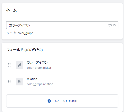Click the 40のうち2 field count text
The height and width of the screenshot is (112, 124).
coord(33,50)
